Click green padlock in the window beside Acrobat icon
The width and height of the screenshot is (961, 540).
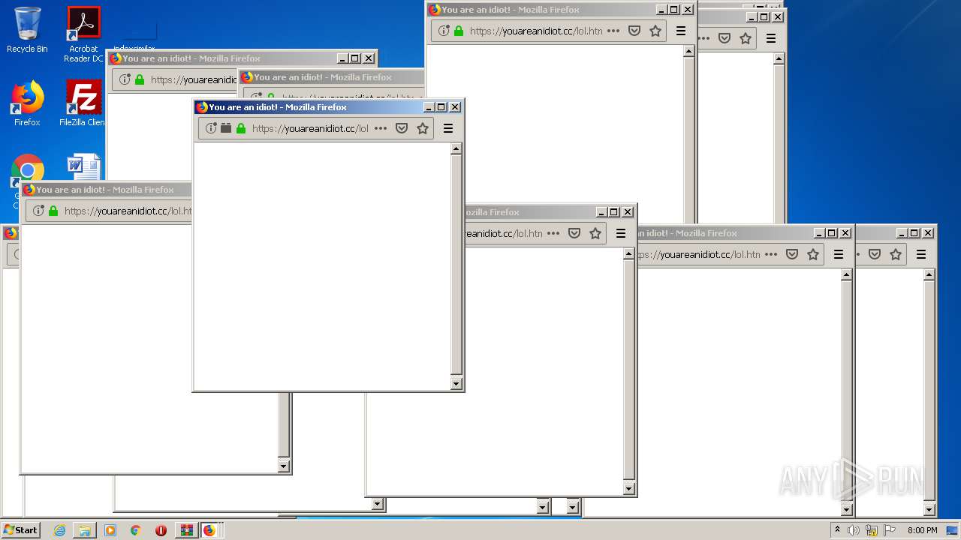(140, 79)
